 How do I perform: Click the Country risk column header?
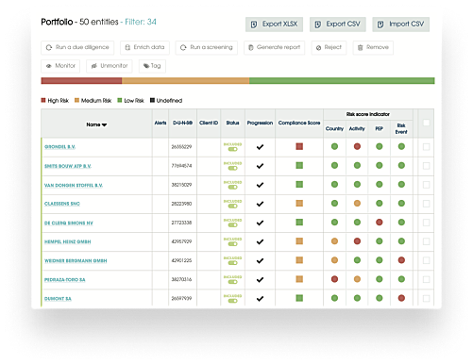pos(334,129)
